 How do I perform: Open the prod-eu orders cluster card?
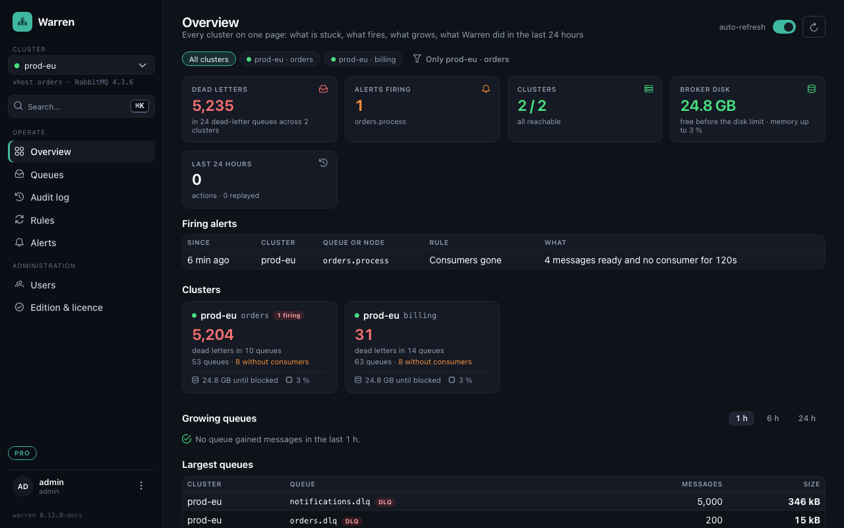coord(260,347)
